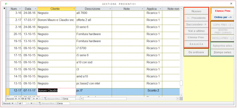
Task: Click horizontal scrollbar left arrow
Action: 82,99
